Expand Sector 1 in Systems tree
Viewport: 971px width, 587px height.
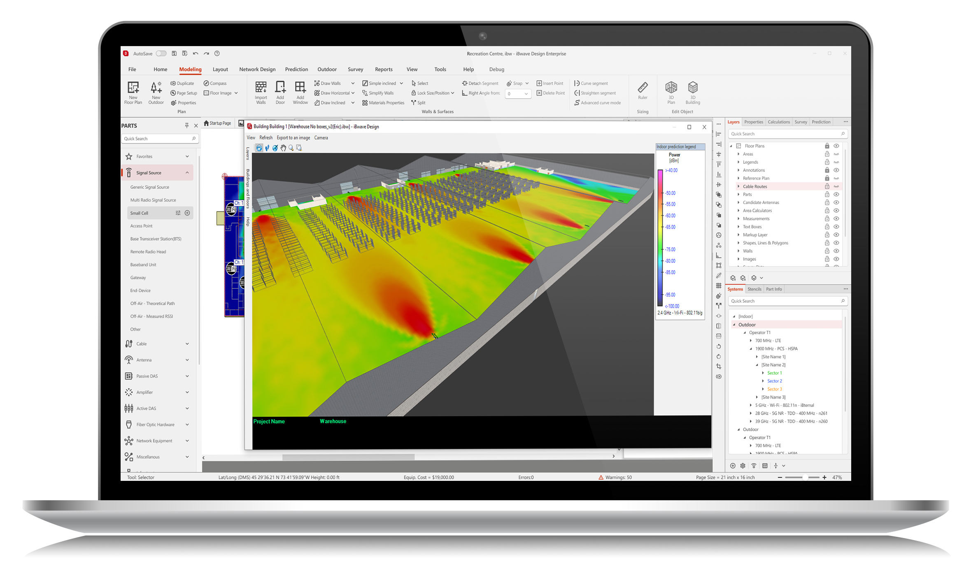763,373
